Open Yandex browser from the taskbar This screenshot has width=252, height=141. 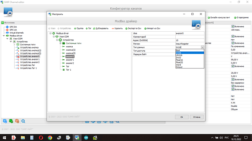point(14,138)
